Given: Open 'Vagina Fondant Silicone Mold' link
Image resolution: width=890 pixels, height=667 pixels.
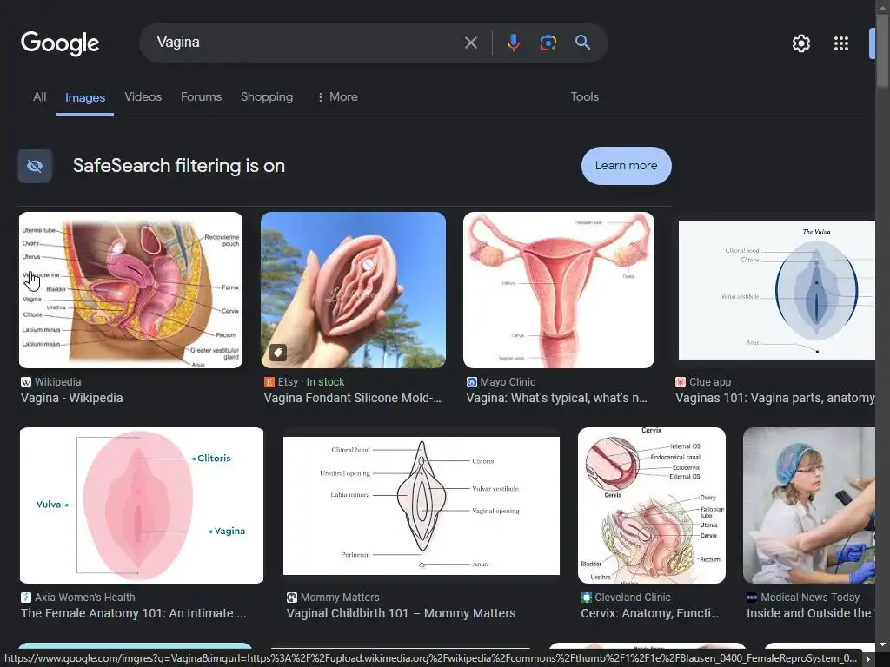Looking at the screenshot, I should point(353,398).
